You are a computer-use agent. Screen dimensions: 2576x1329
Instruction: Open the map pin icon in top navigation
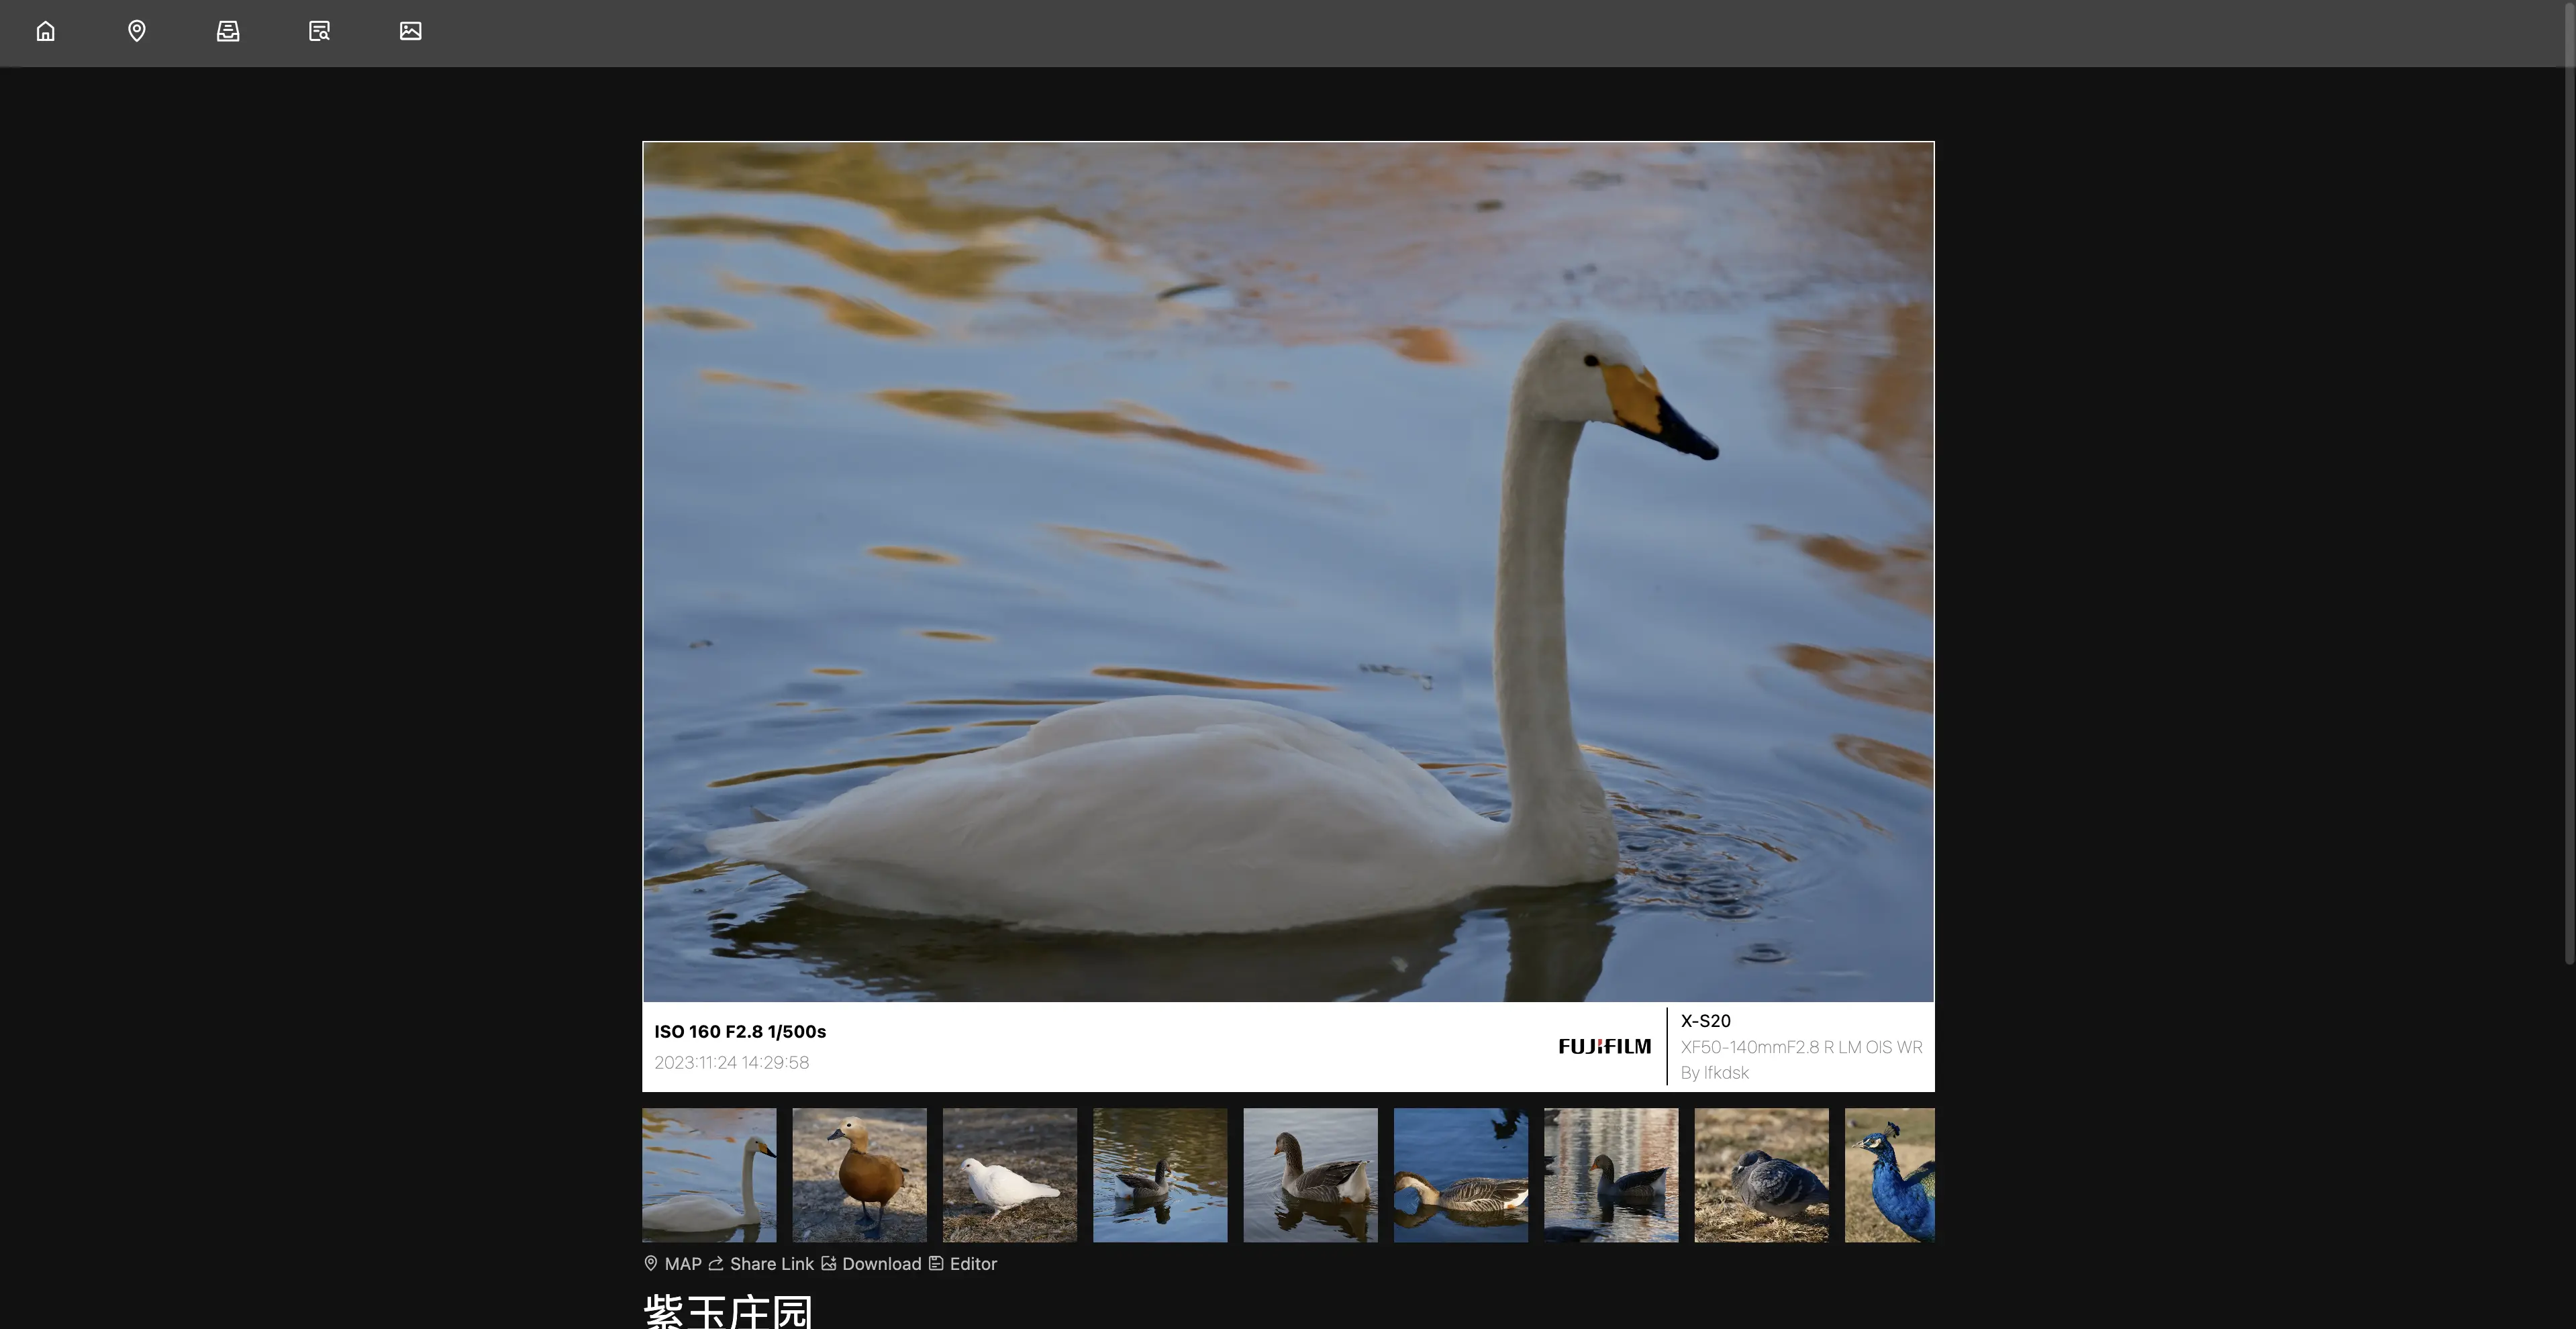137,31
